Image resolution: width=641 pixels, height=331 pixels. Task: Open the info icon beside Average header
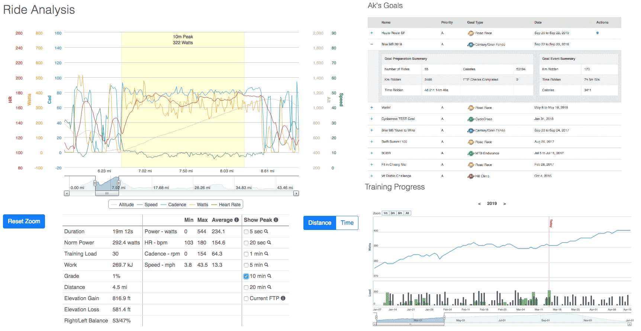coord(236,220)
